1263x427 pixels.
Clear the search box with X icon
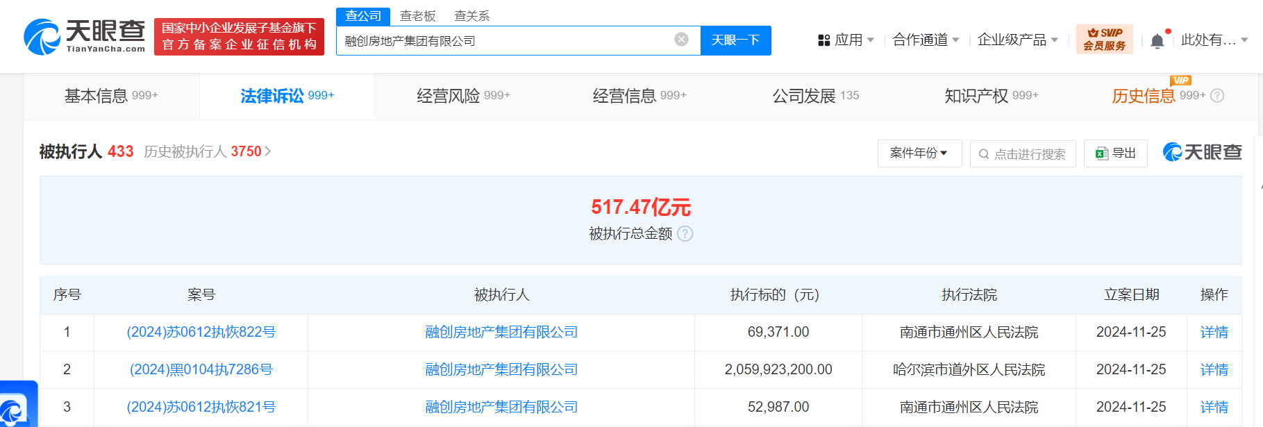[x=681, y=40]
